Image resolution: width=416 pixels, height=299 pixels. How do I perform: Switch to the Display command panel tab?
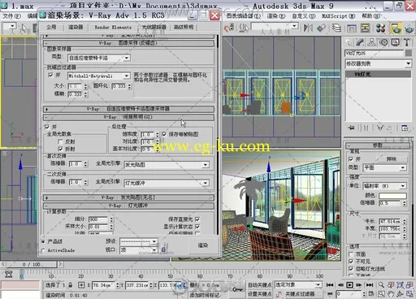coord(395,42)
